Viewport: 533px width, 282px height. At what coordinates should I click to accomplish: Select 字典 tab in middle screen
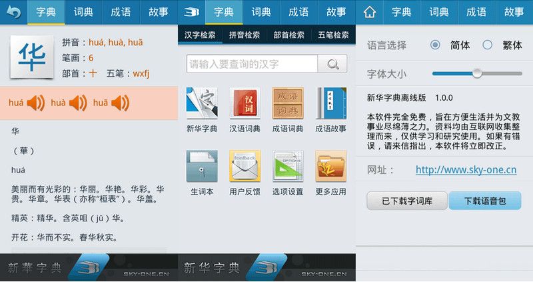[x=224, y=12]
